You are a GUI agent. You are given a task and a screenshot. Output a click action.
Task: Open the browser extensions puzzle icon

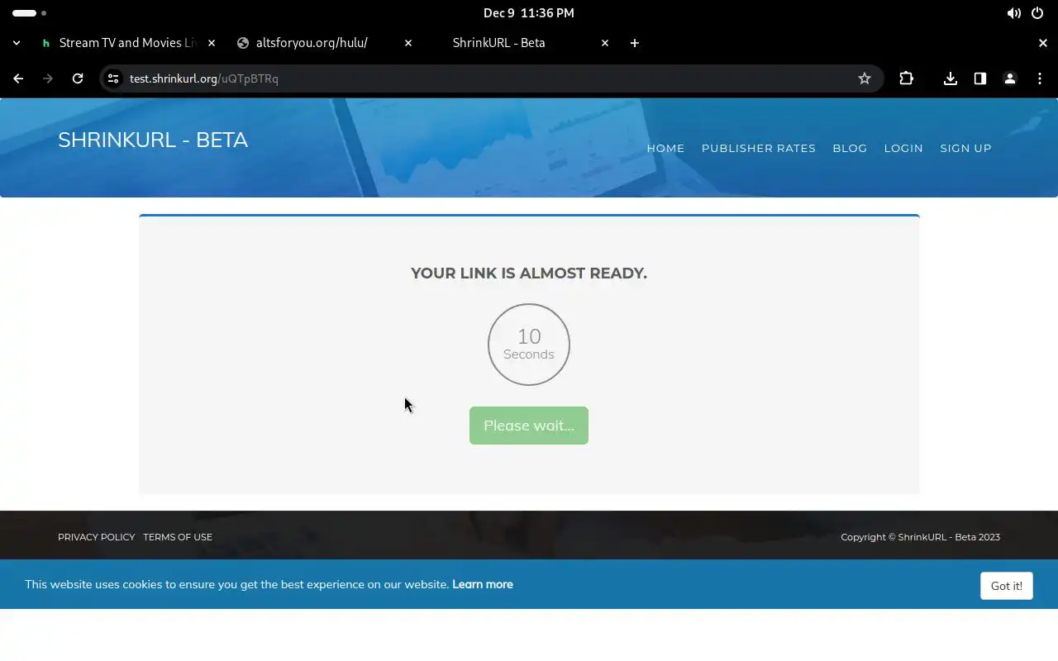pos(907,78)
